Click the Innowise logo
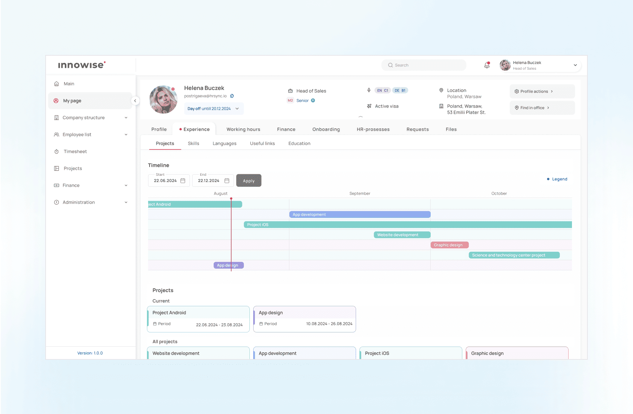This screenshot has width=633, height=414. coord(82,65)
